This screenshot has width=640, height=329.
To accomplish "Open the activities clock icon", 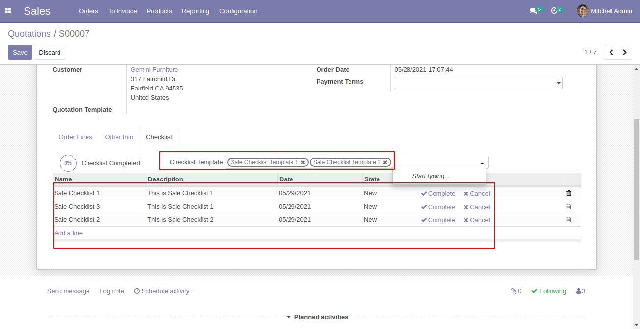I will 554,11.
